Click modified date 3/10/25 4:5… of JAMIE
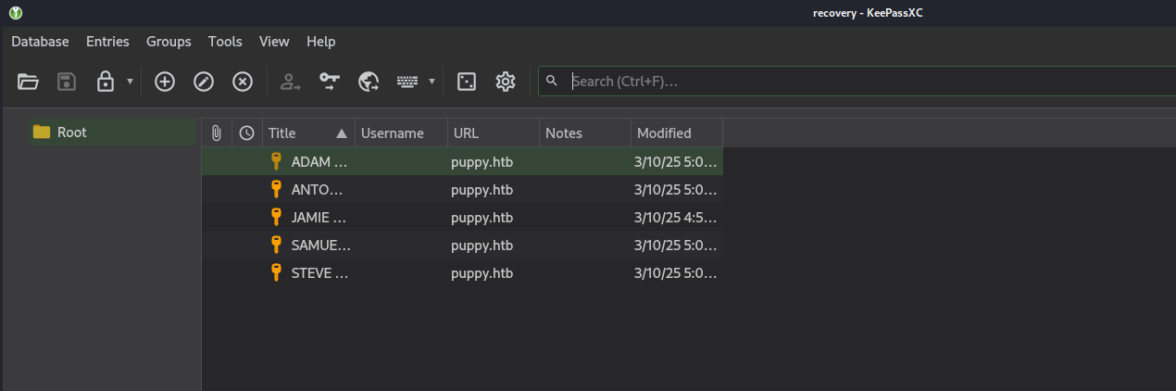This screenshot has height=391, width=1176. (676, 218)
